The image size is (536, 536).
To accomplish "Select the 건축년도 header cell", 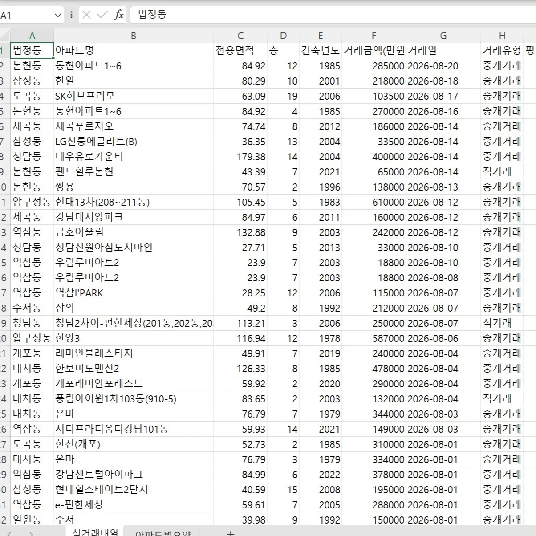I will [x=321, y=51].
